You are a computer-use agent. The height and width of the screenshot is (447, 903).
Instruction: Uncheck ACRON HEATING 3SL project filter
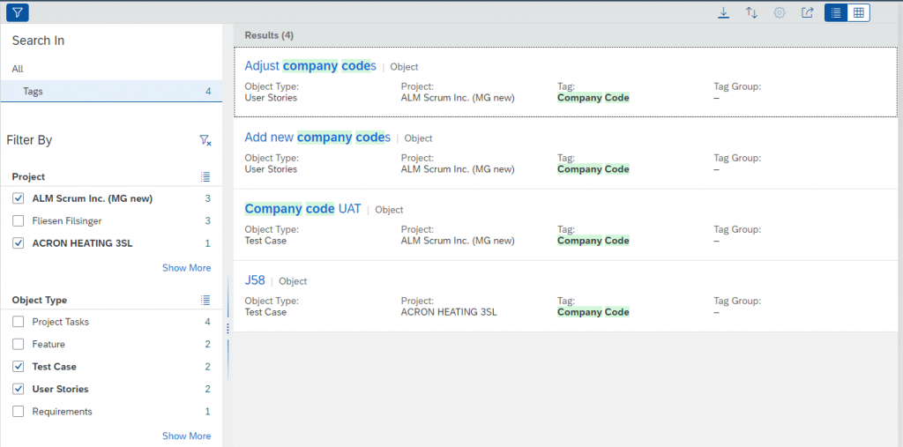(18, 243)
